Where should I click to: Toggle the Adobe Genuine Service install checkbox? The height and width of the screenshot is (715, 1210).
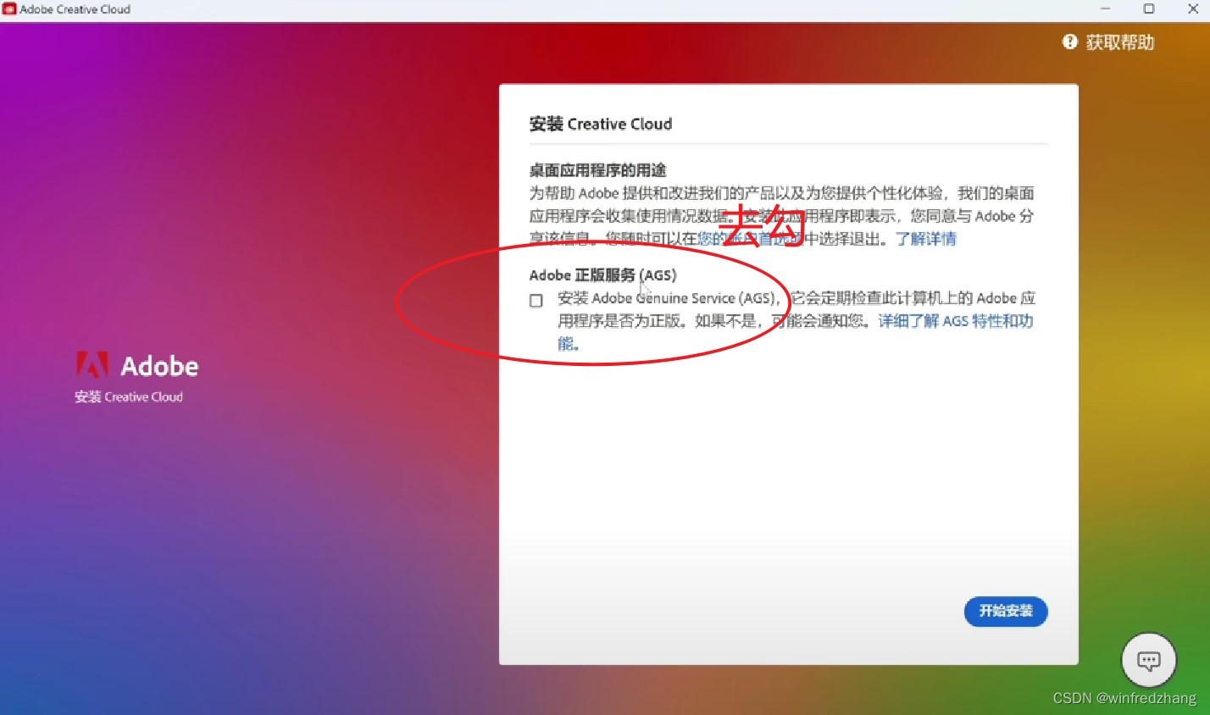[536, 301]
